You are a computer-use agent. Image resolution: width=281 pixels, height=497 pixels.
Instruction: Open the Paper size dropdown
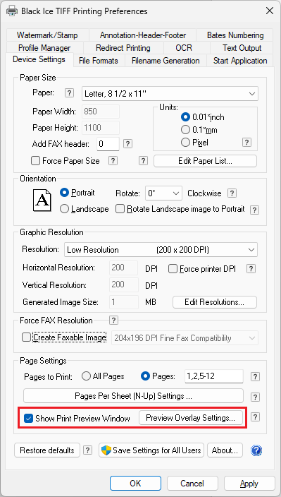[x=170, y=93]
